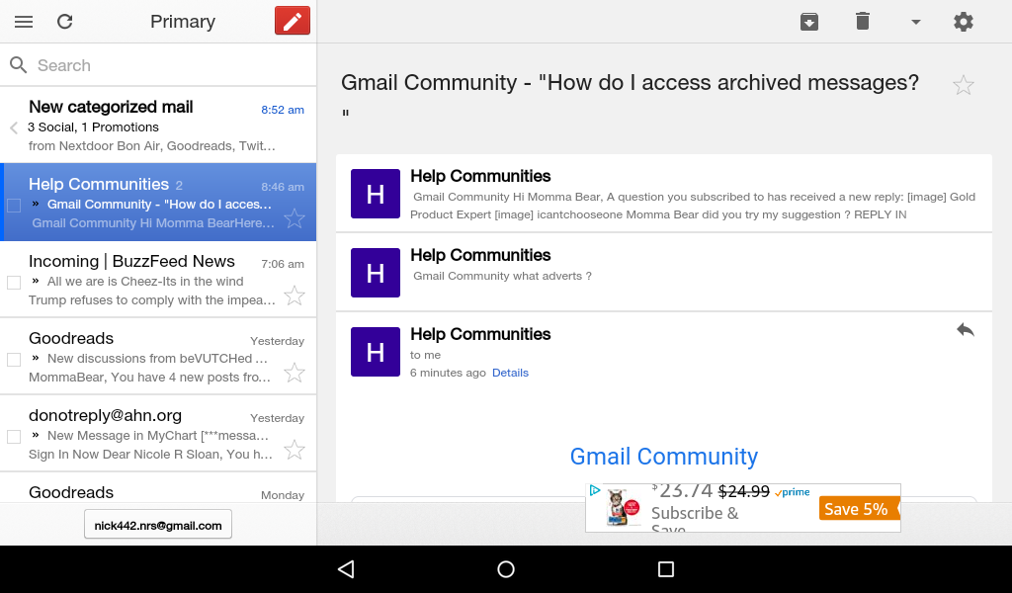Expand the first collapsed Help Communities message
The height and width of the screenshot is (593, 1012).
664,194
